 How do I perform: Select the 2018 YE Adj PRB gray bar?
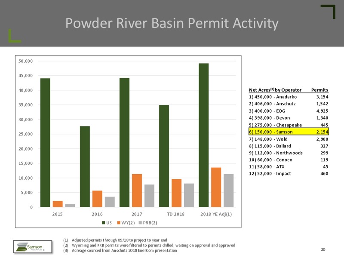point(229,190)
